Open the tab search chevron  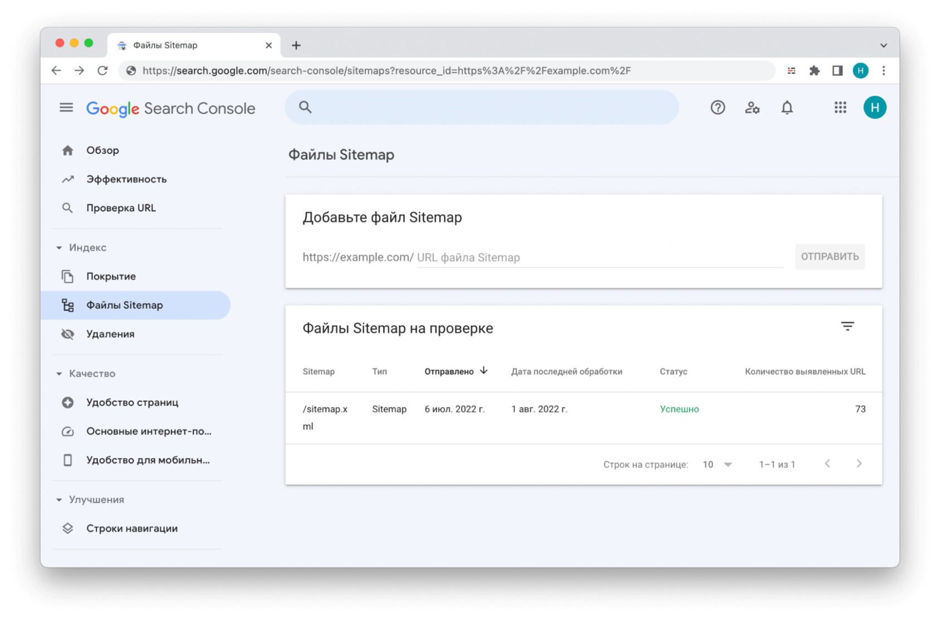884,46
